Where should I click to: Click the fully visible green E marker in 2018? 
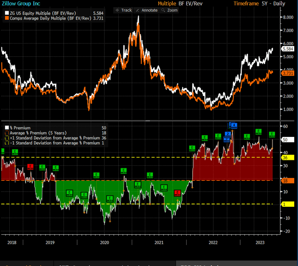pos(15,152)
